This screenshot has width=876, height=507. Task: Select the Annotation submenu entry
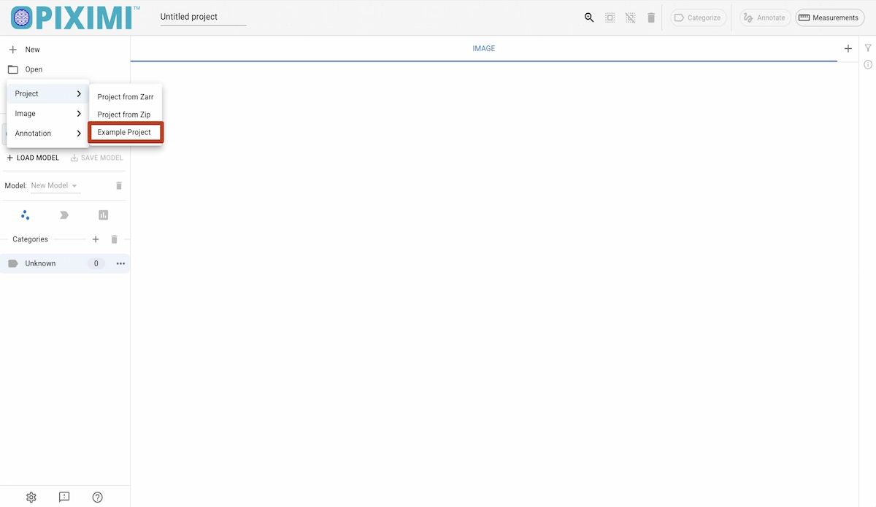pos(47,133)
